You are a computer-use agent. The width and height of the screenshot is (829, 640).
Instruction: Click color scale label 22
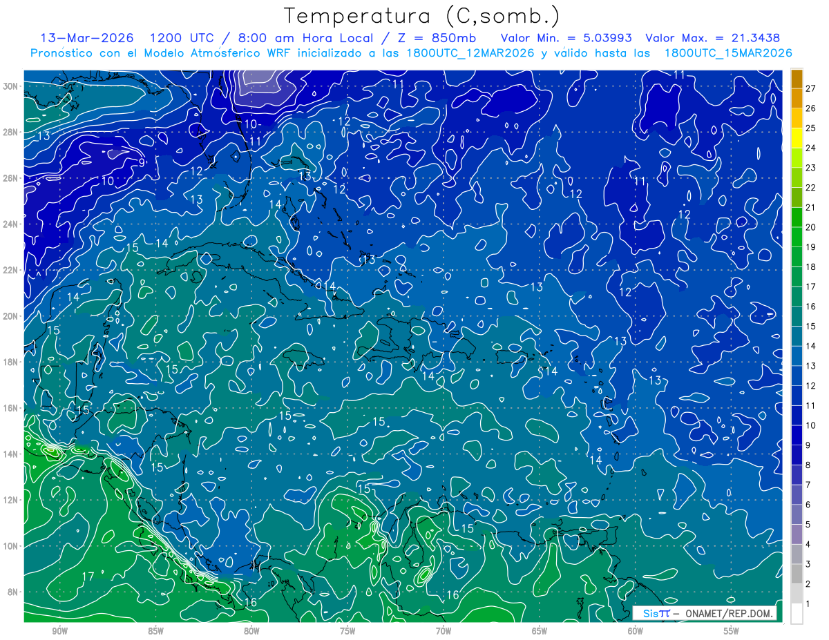coord(811,187)
